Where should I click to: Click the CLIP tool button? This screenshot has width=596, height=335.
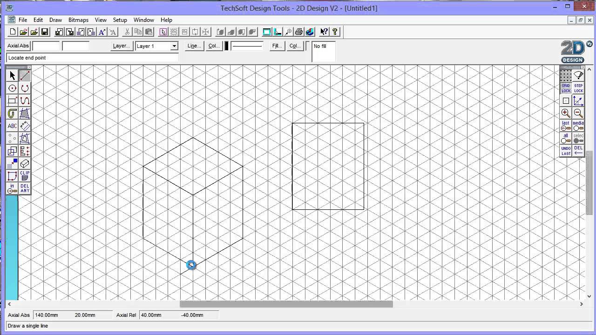(25, 176)
